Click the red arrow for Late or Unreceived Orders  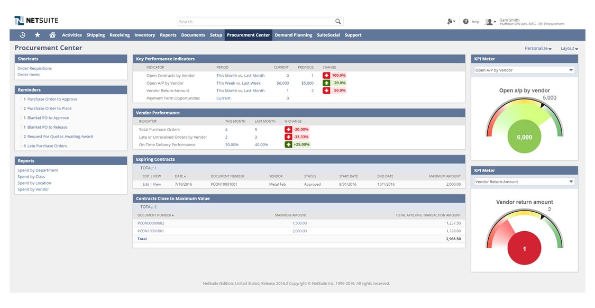click(x=288, y=137)
